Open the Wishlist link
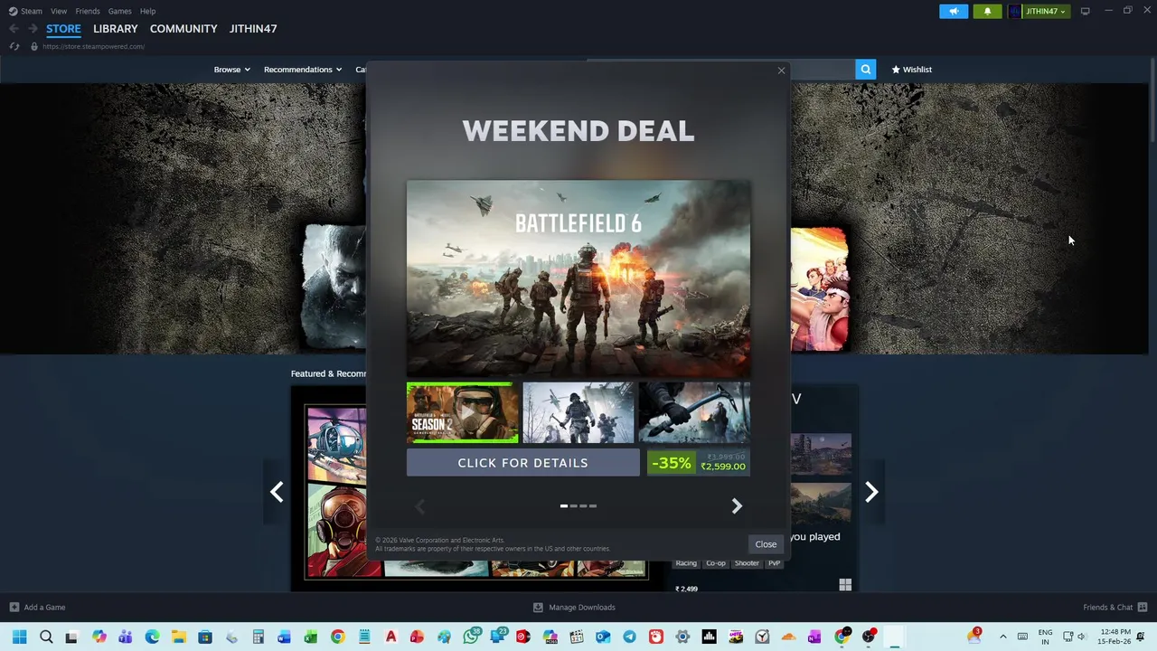The image size is (1157, 651). click(x=911, y=70)
